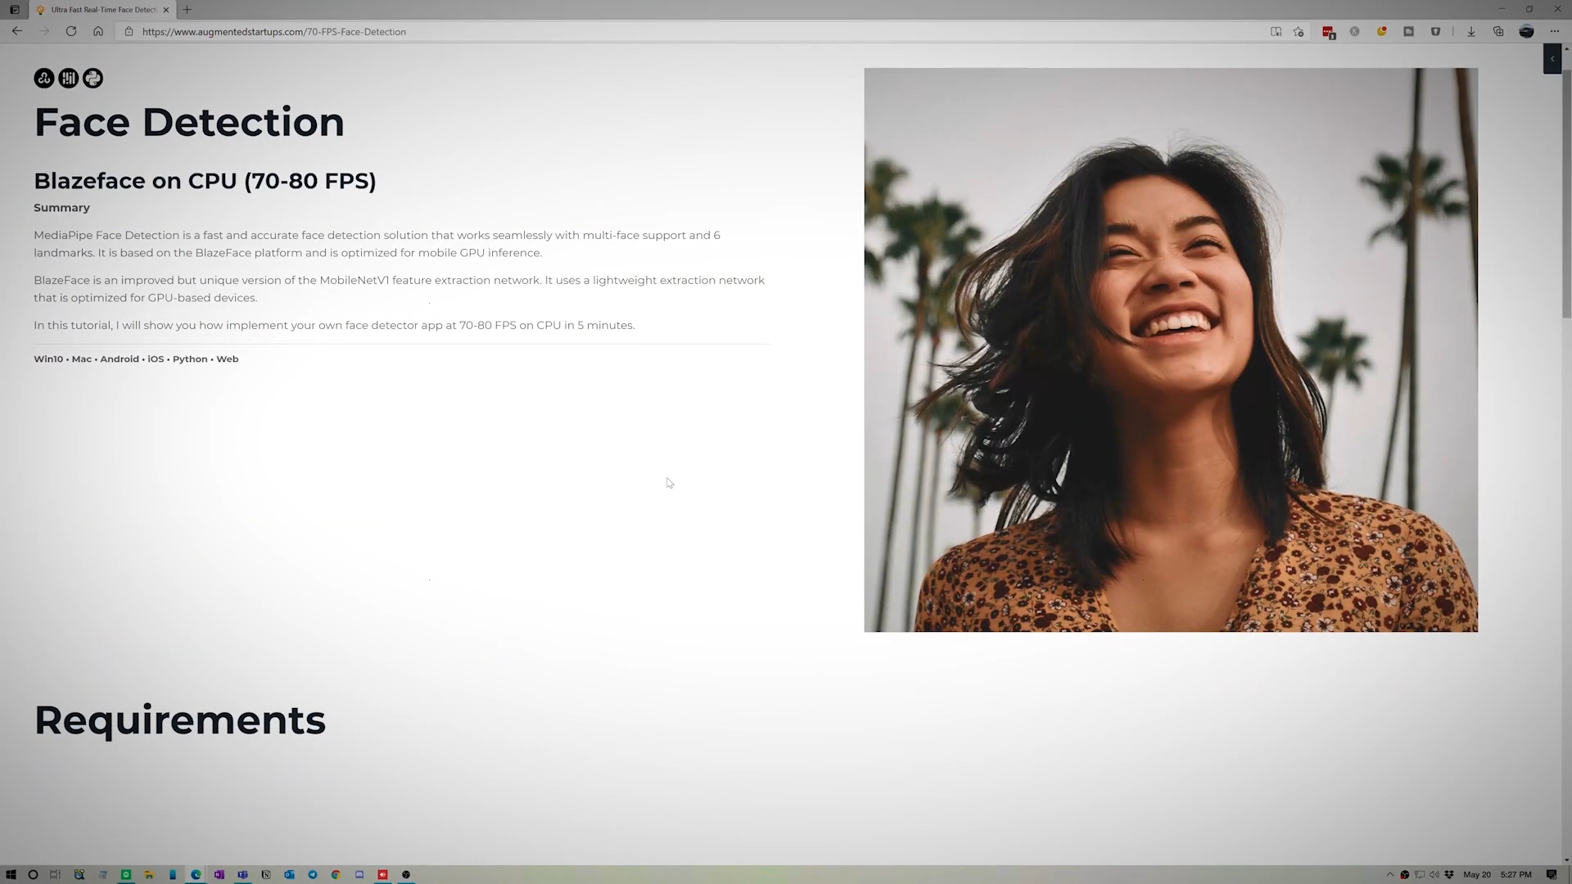View site security lock info

129,31
